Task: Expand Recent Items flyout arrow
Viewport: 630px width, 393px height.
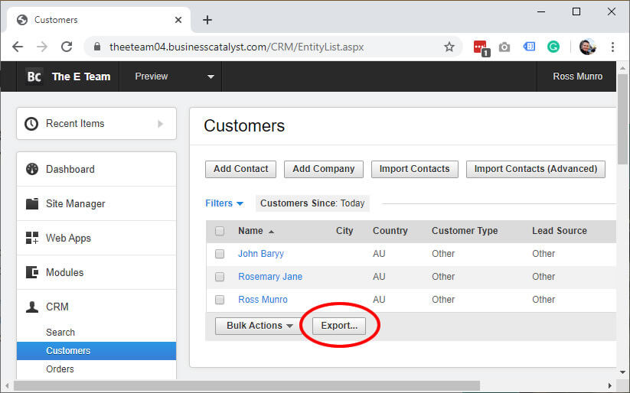Action: click(x=160, y=124)
